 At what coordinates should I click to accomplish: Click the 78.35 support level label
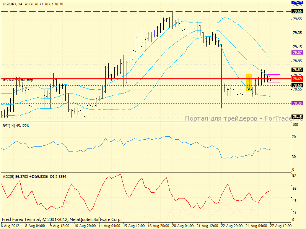(297, 103)
